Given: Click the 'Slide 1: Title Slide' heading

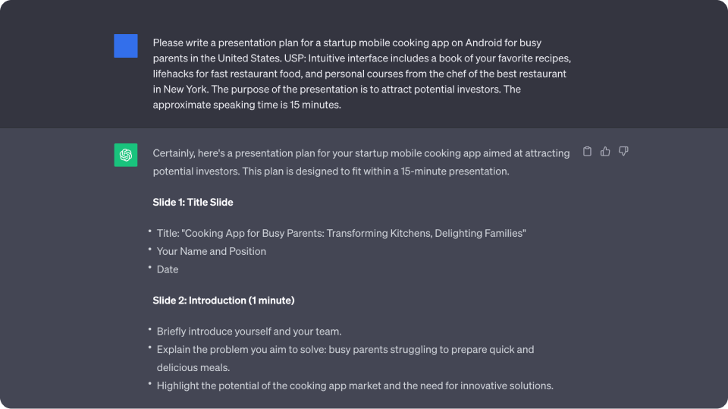Looking at the screenshot, I should point(193,202).
